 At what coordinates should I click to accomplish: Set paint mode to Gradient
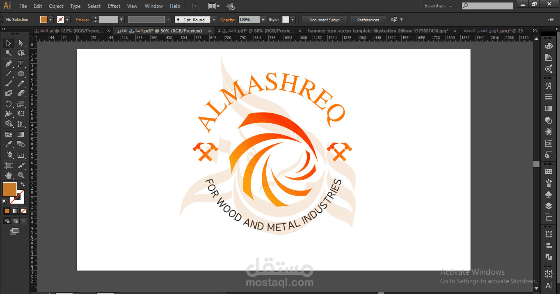(15, 211)
